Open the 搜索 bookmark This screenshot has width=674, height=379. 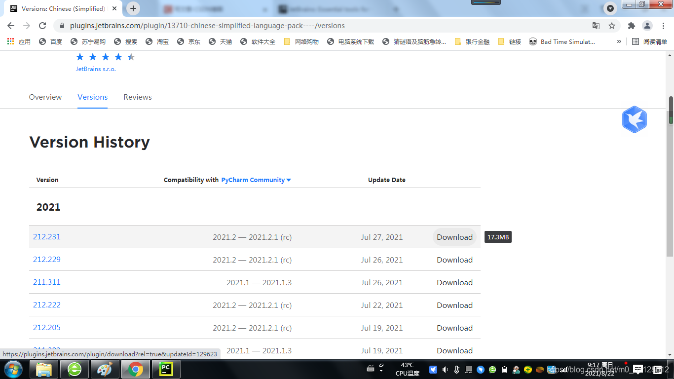pyautogui.click(x=125, y=42)
